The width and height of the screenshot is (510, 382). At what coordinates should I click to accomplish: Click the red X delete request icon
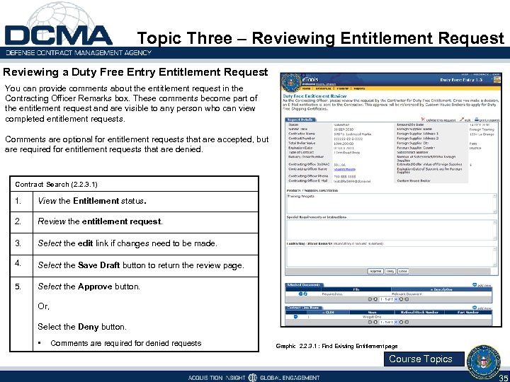[x=423, y=120]
